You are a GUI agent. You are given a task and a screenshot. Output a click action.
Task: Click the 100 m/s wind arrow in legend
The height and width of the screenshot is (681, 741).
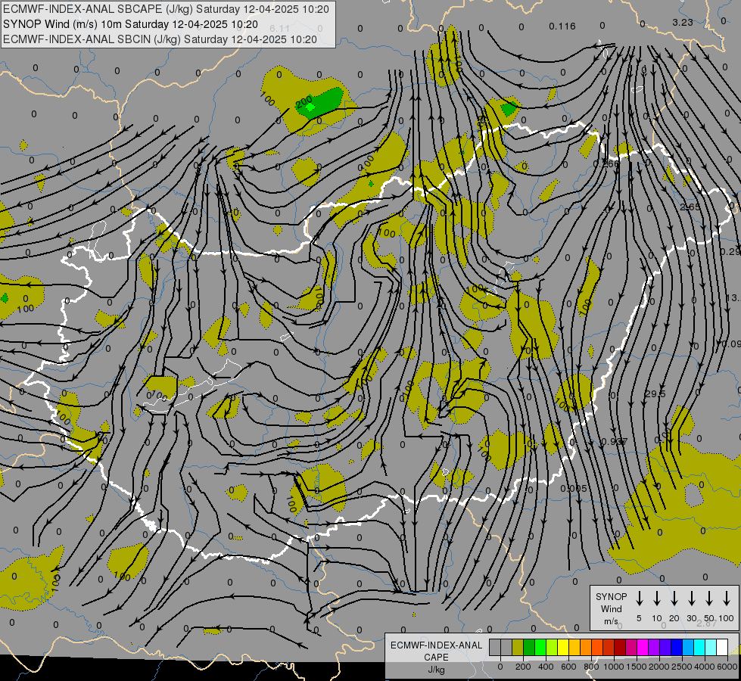[727, 599]
